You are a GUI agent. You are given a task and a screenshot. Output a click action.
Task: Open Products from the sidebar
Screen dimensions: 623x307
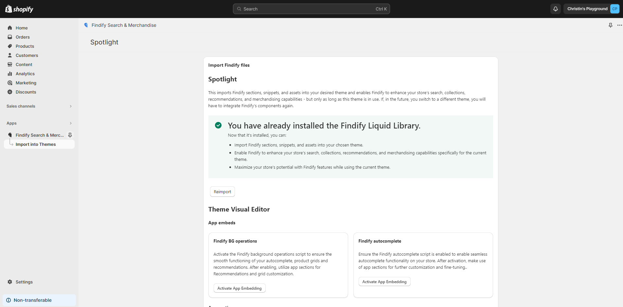pyautogui.click(x=25, y=46)
